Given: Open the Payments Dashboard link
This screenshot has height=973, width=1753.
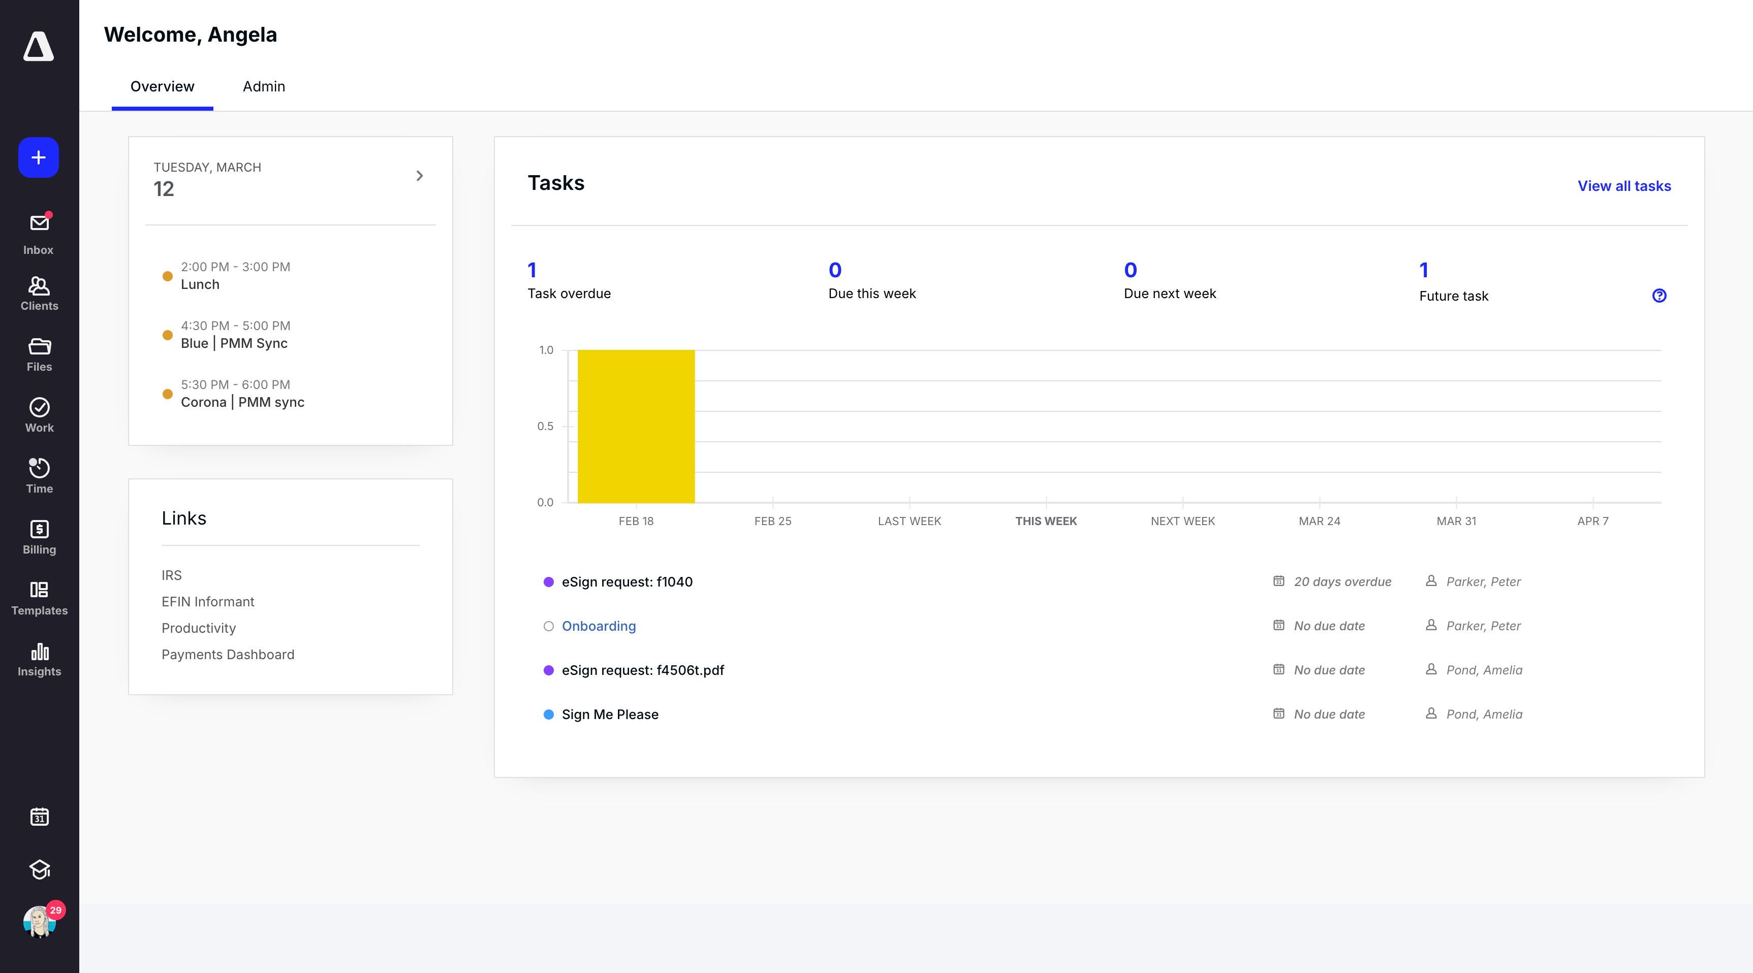Looking at the screenshot, I should 228,654.
